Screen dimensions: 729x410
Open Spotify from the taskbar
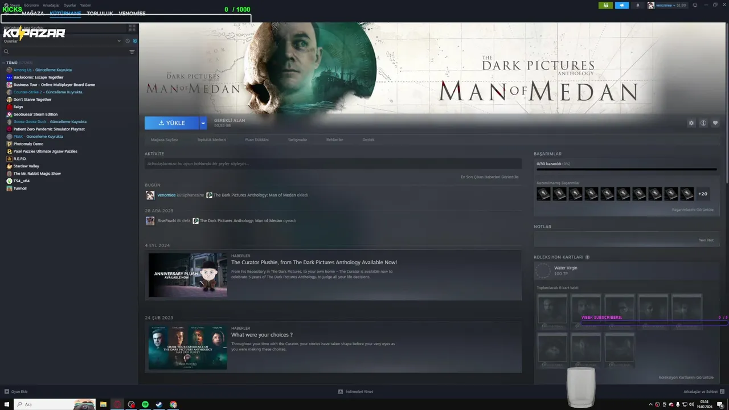(145, 404)
